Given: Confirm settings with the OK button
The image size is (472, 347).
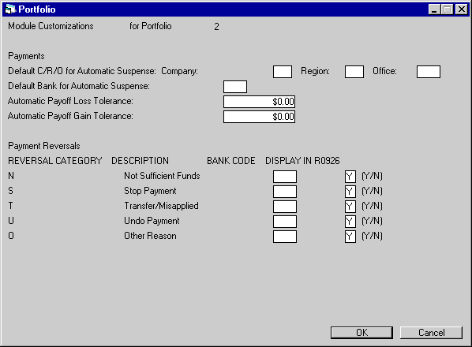Looking at the screenshot, I should point(361,333).
